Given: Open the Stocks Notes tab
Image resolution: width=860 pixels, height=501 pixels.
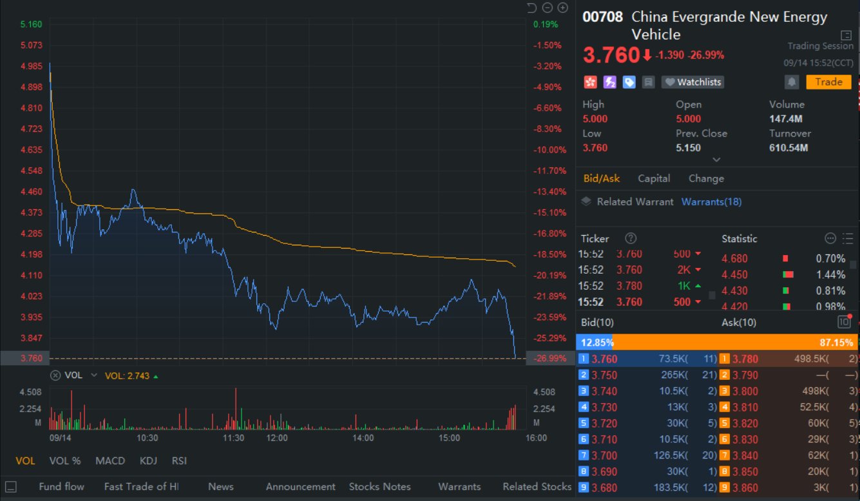Looking at the screenshot, I should click(379, 487).
